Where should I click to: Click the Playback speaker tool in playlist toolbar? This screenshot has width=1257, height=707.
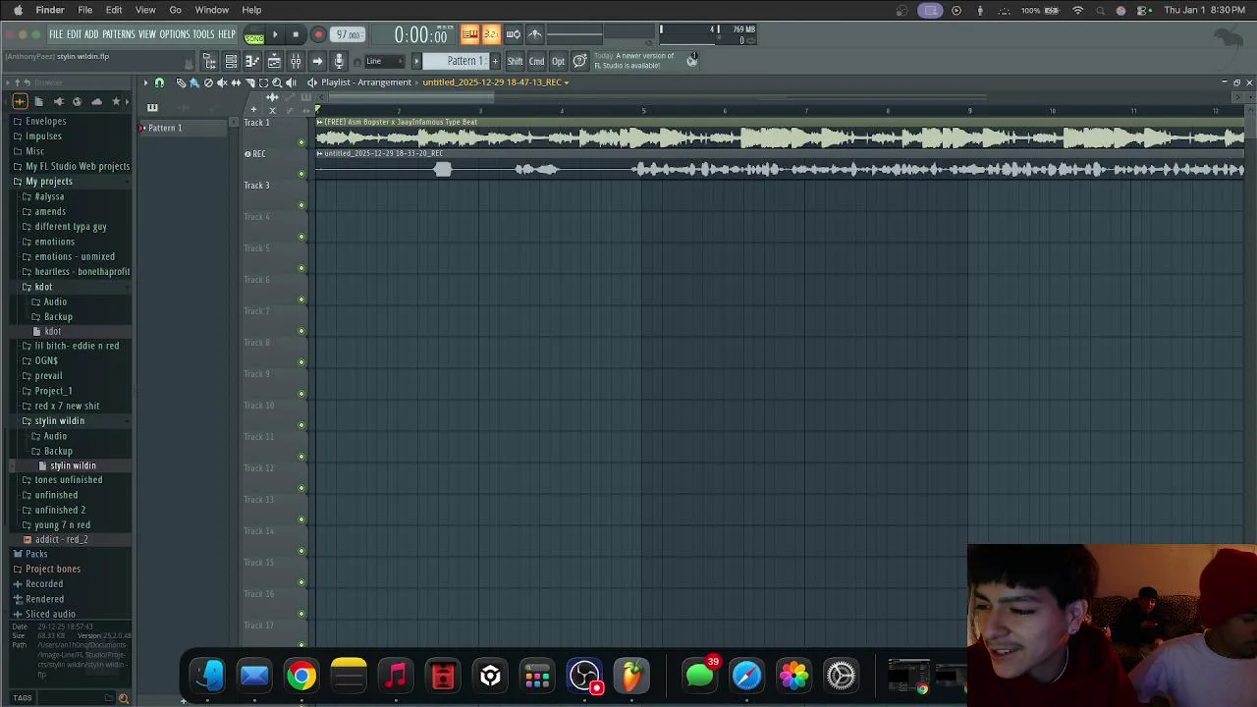pyautogui.click(x=291, y=82)
